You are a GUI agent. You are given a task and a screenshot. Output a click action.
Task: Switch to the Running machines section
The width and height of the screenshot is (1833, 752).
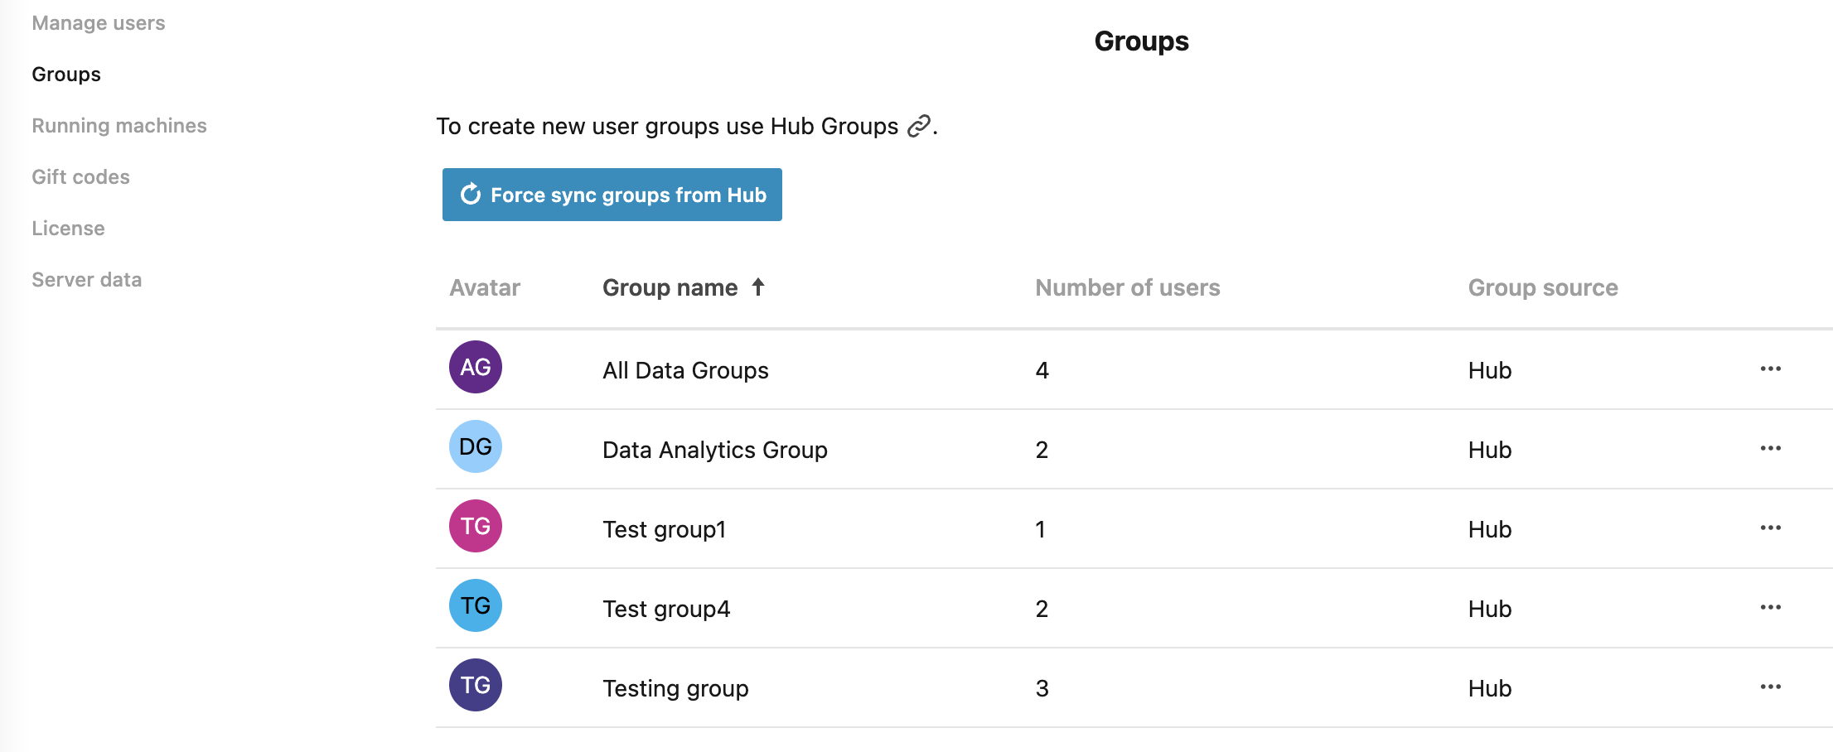pos(118,125)
